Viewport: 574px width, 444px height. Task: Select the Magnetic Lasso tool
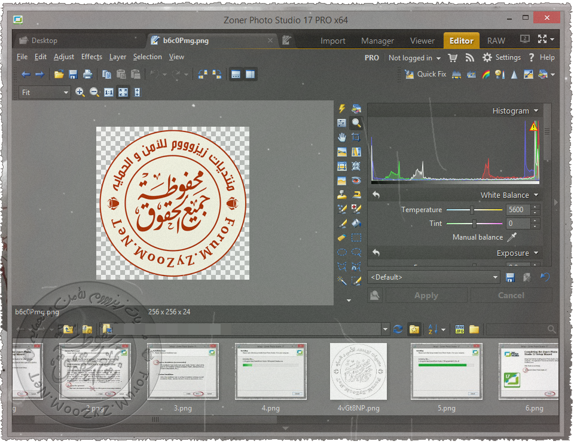coord(356,267)
